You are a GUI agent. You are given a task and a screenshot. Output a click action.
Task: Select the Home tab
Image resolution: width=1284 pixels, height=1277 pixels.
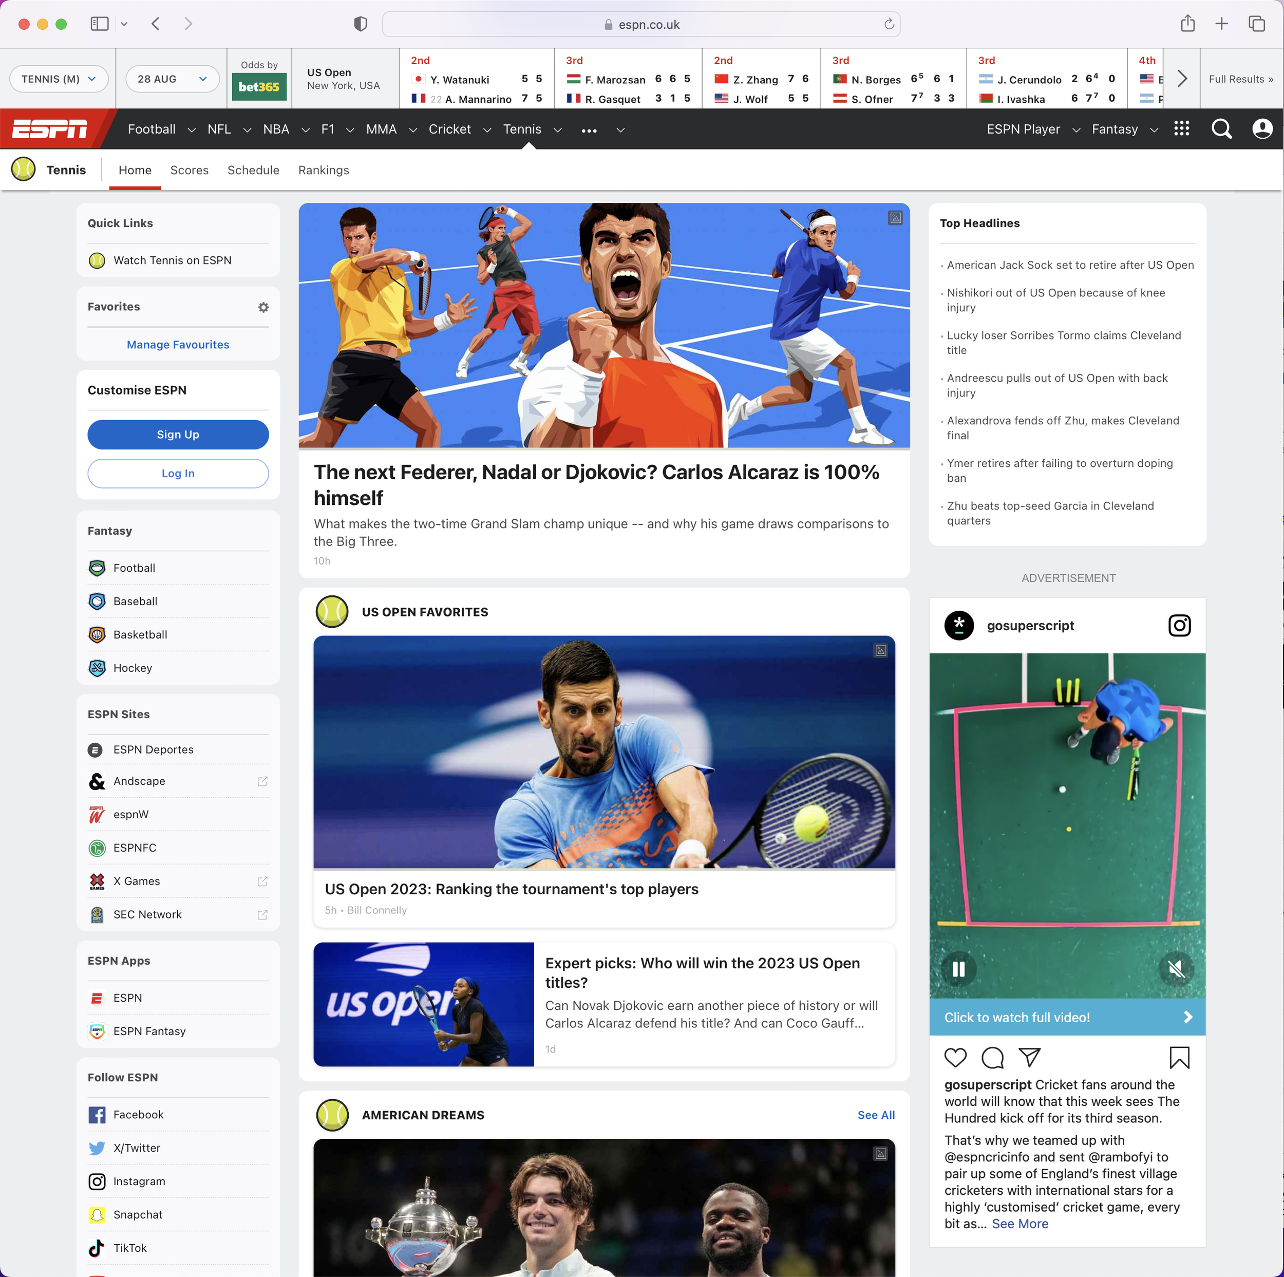coord(135,170)
